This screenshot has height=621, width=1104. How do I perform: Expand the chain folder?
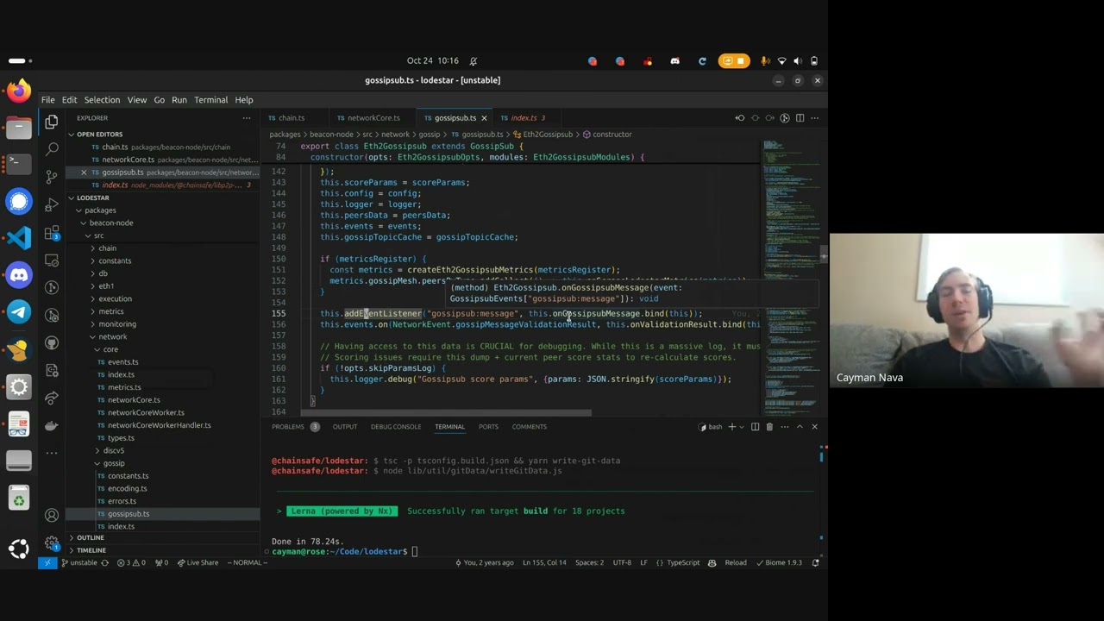click(x=107, y=248)
